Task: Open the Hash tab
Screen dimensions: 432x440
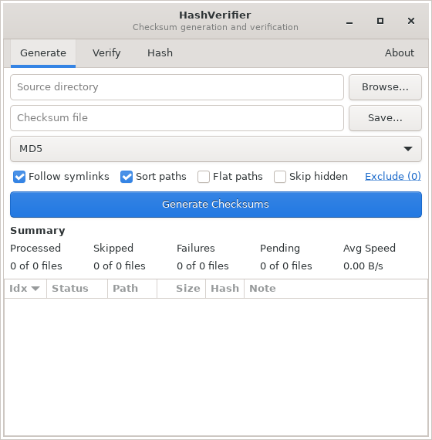Action: 160,53
